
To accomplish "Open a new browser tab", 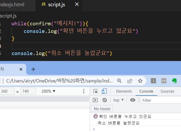I will coord(33,69).
